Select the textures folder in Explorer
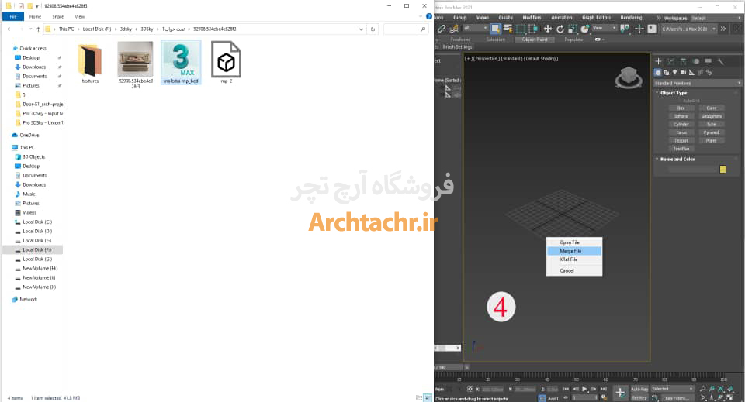The height and width of the screenshot is (402, 745). 90,64
